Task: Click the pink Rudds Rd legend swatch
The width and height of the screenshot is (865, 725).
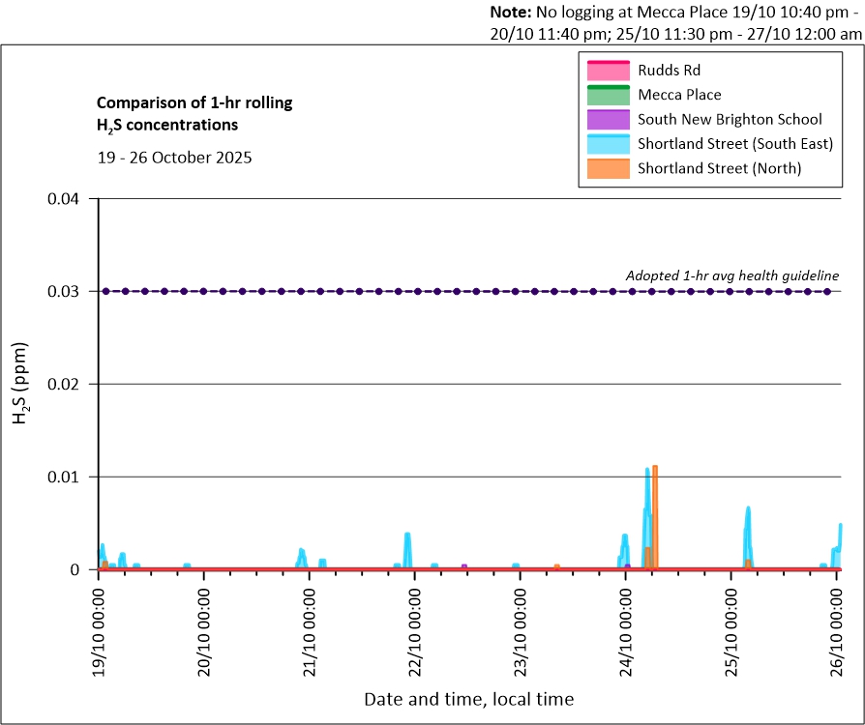Action: click(607, 71)
